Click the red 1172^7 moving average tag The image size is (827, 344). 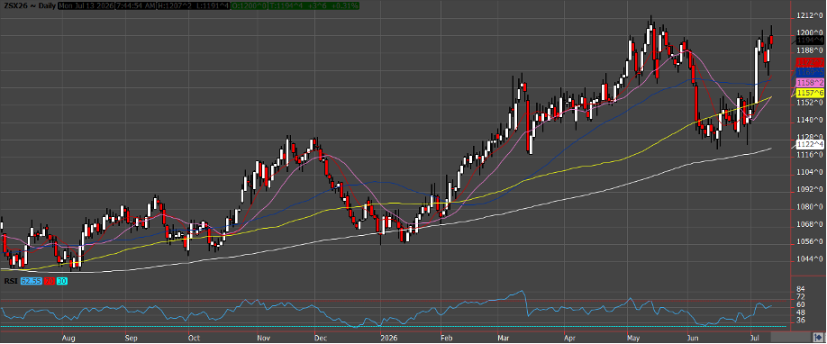pos(810,63)
